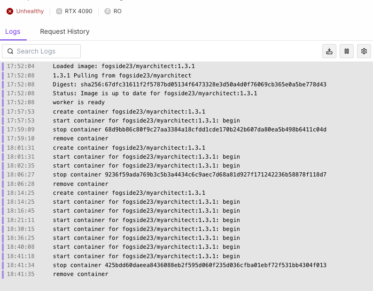Select the 'Loaded image' log line

[x=124, y=66]
